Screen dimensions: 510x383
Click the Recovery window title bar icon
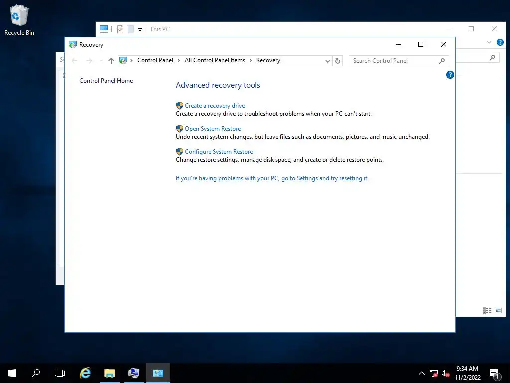tap(73, 45)
